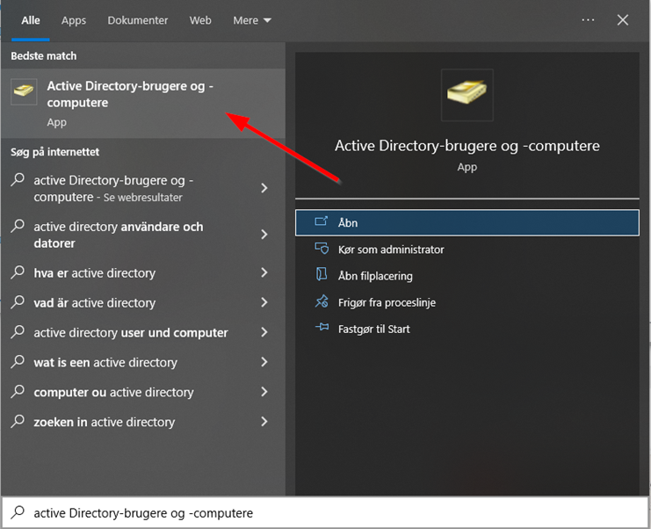Expand arrow for 'zoeken in active directory'

click(x=264, y=422)
